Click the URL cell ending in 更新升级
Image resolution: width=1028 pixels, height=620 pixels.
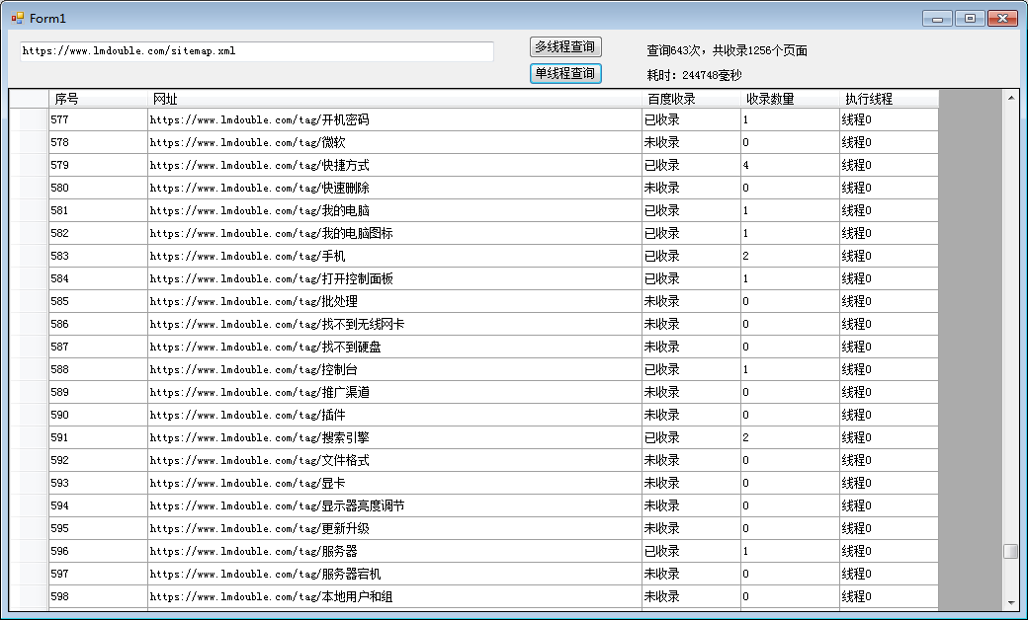pyautogui.click(x=394, y=528)
